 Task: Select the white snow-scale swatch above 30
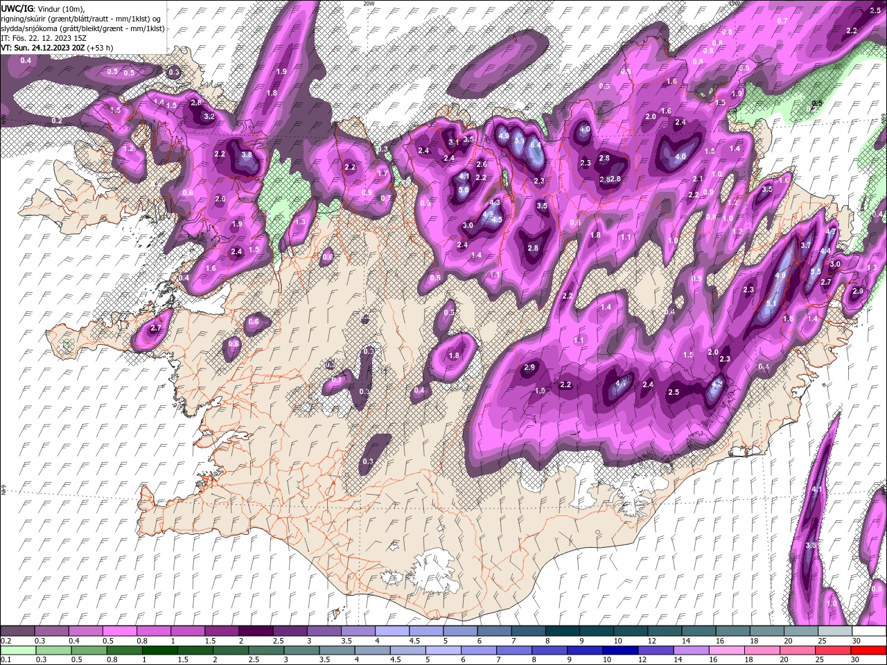click(x=868, y=630)
